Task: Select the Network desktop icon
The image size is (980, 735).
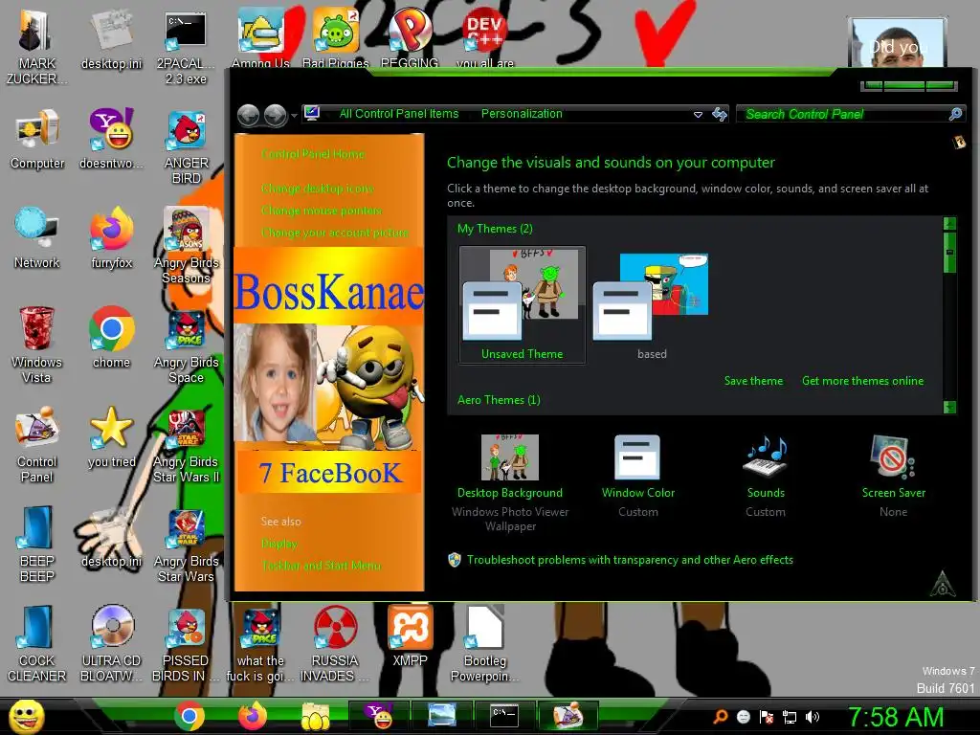Action: click(x=37, y=238)
